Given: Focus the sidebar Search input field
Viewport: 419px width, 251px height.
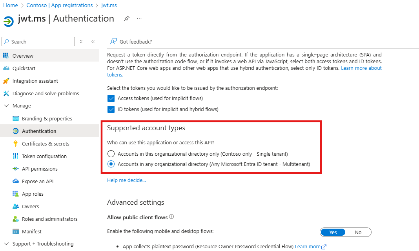Looking at the screenshot, I should (x=38, y=42).
